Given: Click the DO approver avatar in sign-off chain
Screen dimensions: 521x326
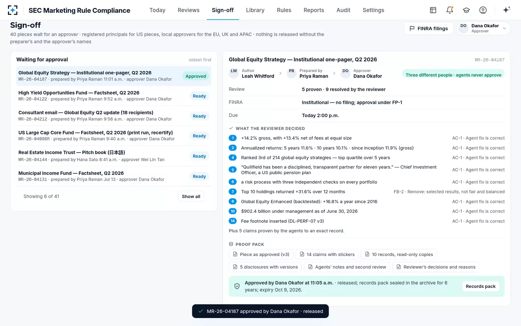Looking at the screenshot, I should point(346,73).
